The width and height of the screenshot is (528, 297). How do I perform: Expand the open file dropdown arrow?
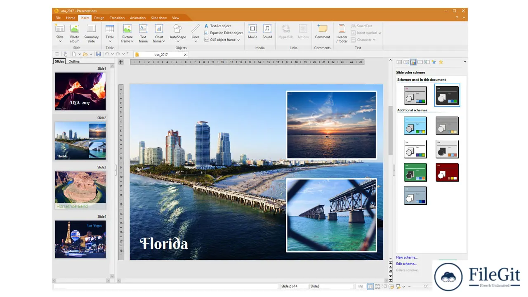click(91, 54)
